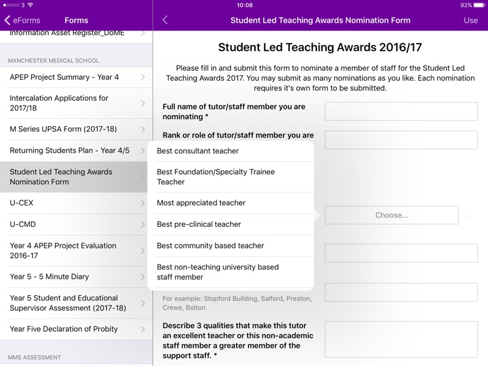Tap the Wi-Fi status icon
The image size is (488, 366).
30,5
